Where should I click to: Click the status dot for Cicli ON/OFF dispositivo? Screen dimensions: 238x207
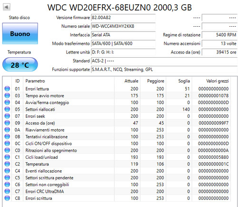pyautogui.click(x=7, y=144)
